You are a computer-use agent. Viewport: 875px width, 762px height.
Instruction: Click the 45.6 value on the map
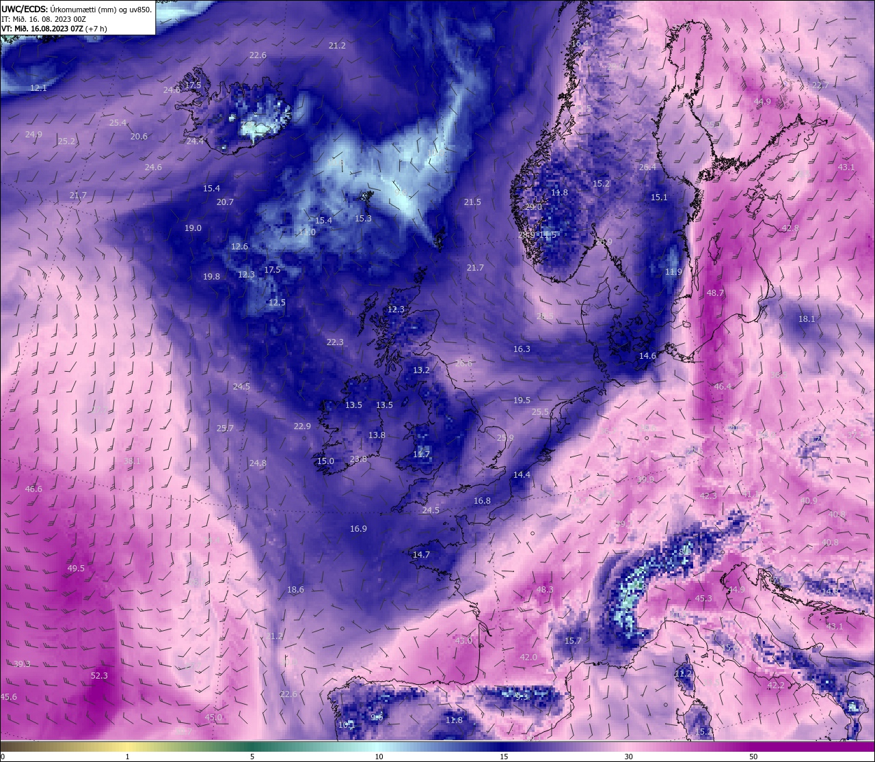[x=8, y=696]
